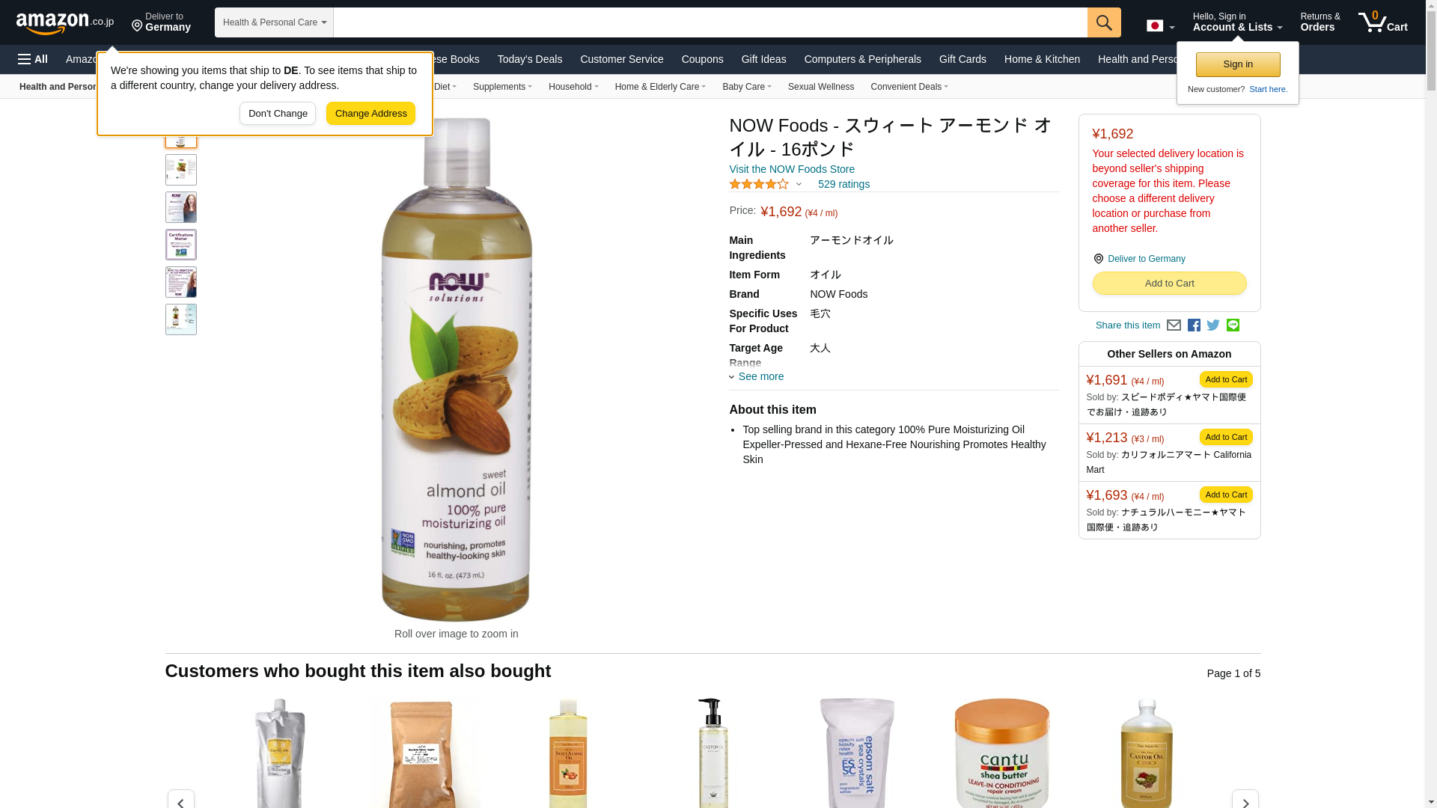Click the yellow Sign in button
This screenshot has height=808, width=1437.
1238,64
